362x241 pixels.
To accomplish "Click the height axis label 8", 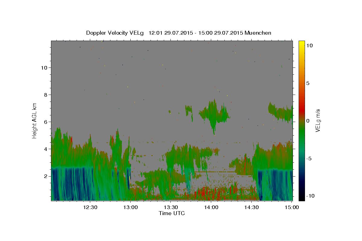I will point(46,95).
